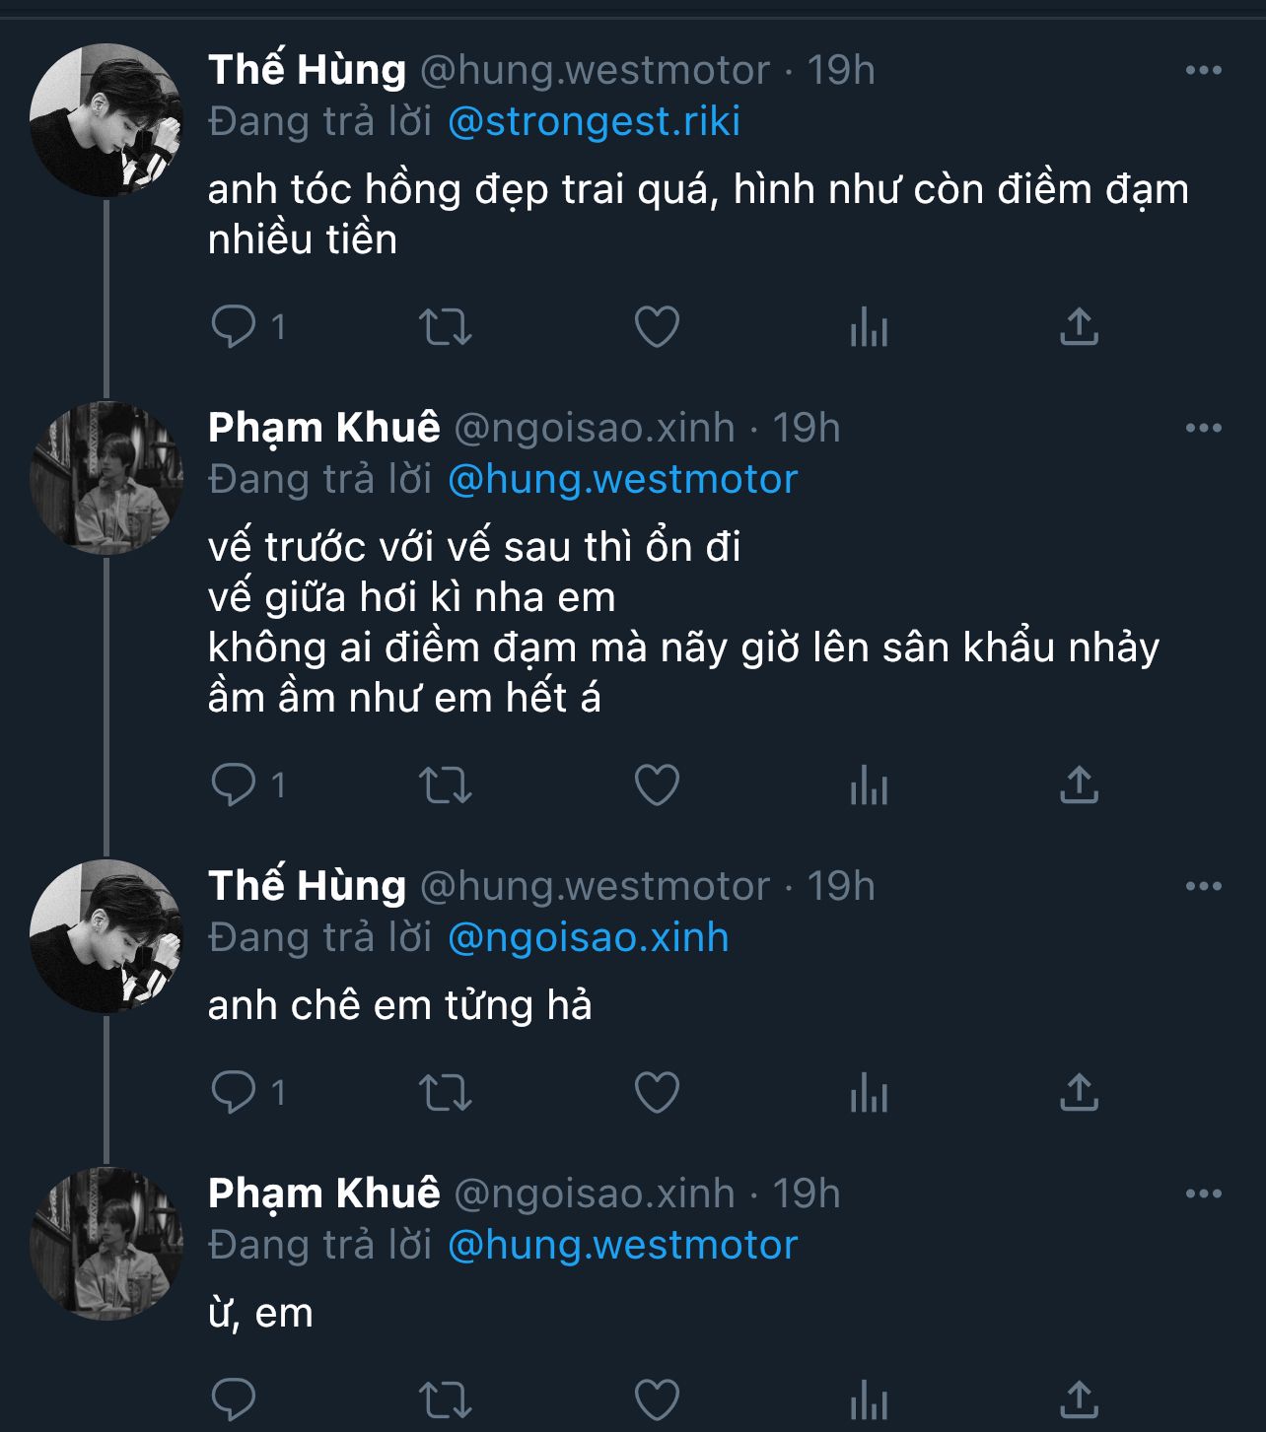Reply to Thế Hùng's first tweet
The image size is (1266, 1432).
[235, 327]
